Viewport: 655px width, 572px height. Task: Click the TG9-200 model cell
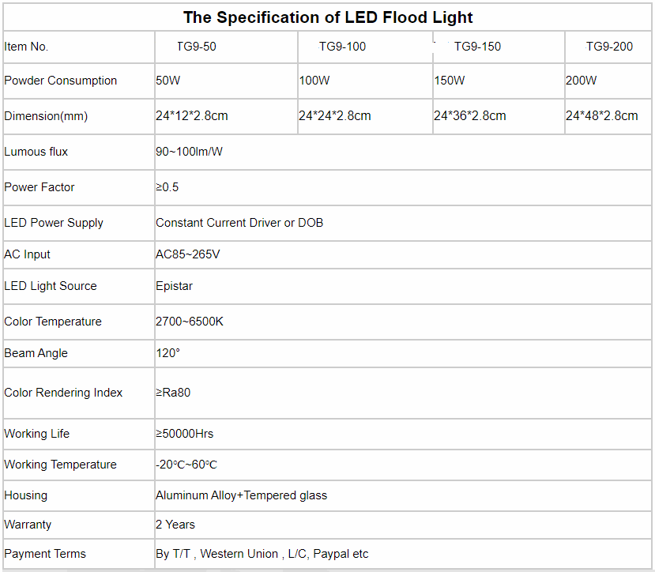pos(609,47)
